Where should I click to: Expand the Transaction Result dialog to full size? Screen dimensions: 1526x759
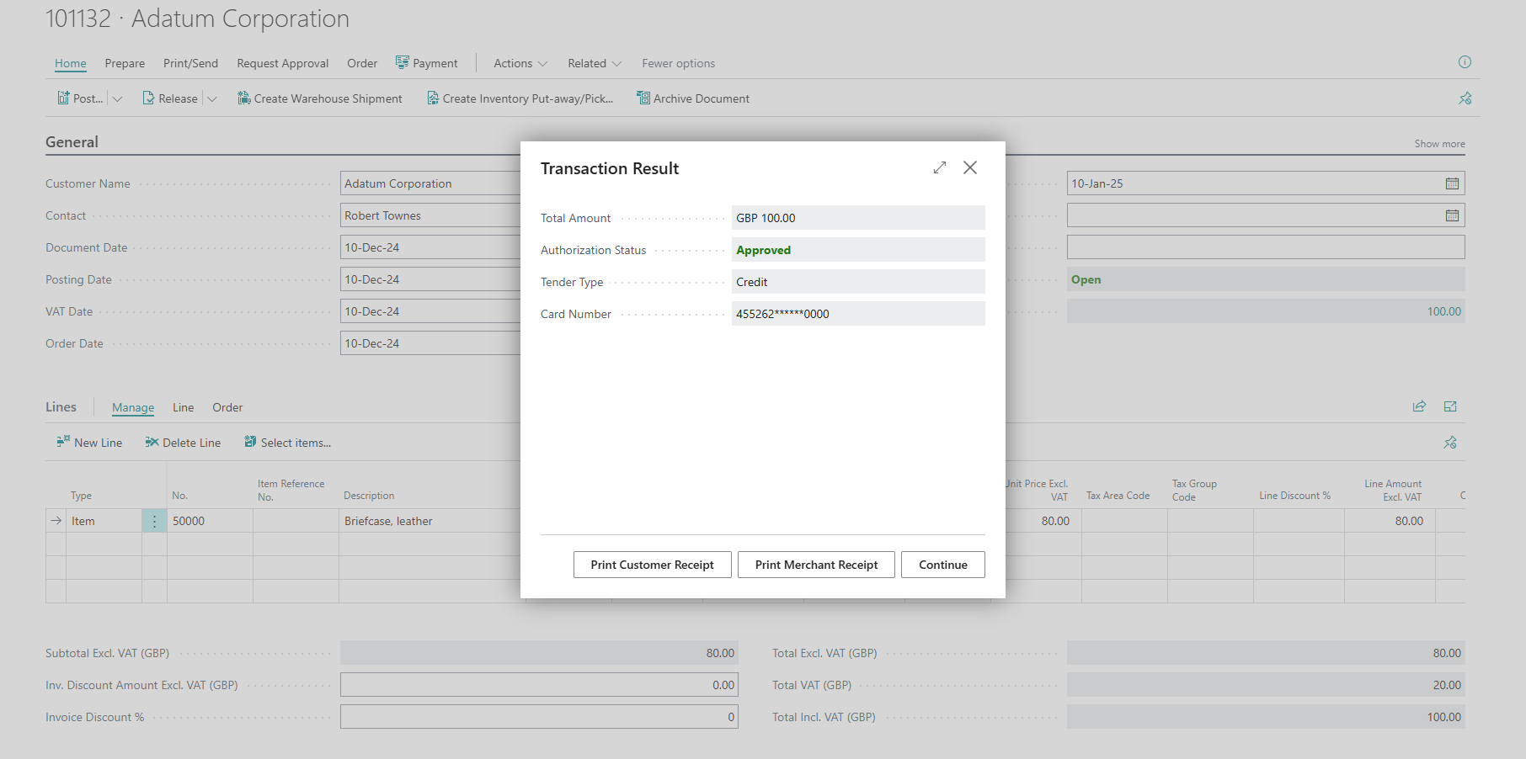point(940,167)
